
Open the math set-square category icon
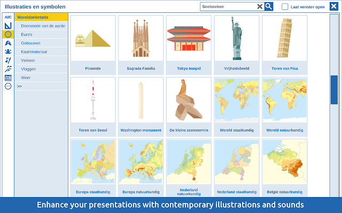[x=8, y=26]
